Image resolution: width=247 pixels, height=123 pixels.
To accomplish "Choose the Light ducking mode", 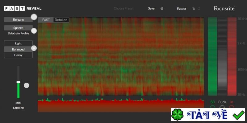I will 18,43.
